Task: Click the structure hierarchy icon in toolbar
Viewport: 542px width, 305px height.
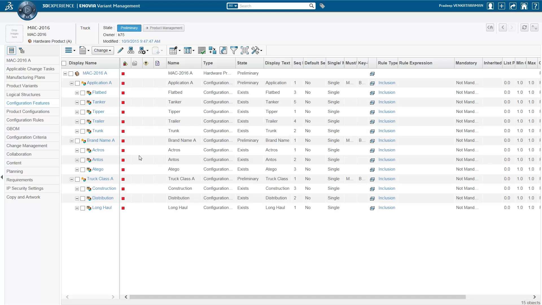Action: (131, 51)
